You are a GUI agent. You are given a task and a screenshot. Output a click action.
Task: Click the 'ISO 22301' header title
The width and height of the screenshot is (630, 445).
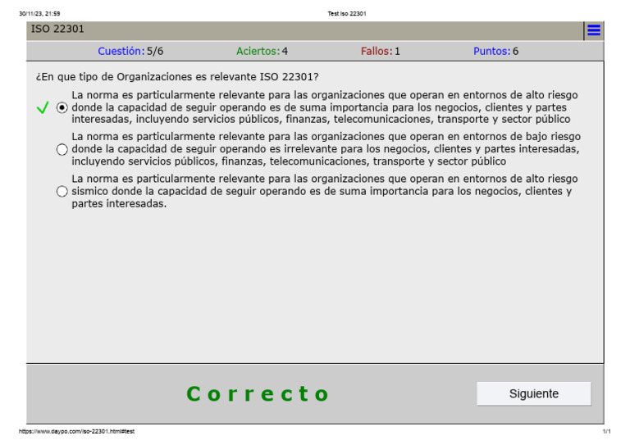(57, 29)
